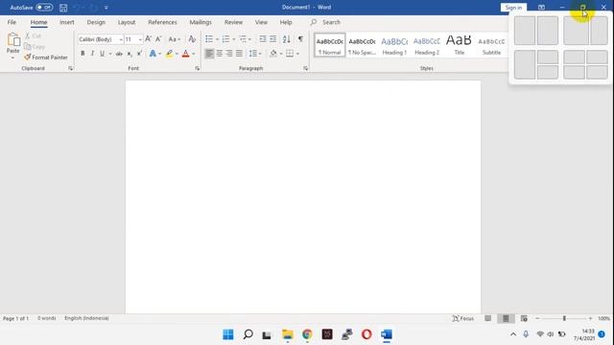Open the Paragraph dialog launcher

[x=305, y=68]
